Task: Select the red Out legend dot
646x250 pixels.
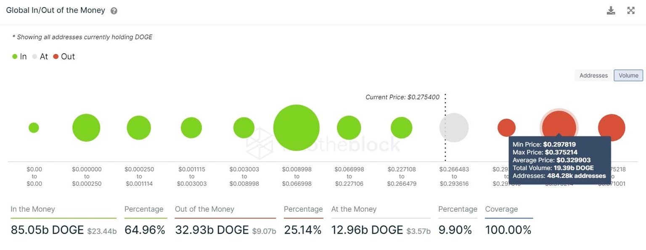Action: [56, 56]
